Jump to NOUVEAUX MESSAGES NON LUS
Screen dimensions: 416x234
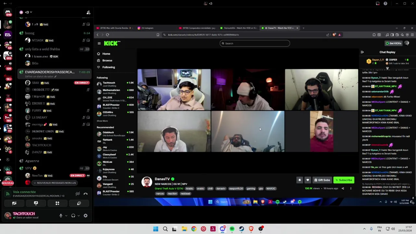tap(54, 183)
